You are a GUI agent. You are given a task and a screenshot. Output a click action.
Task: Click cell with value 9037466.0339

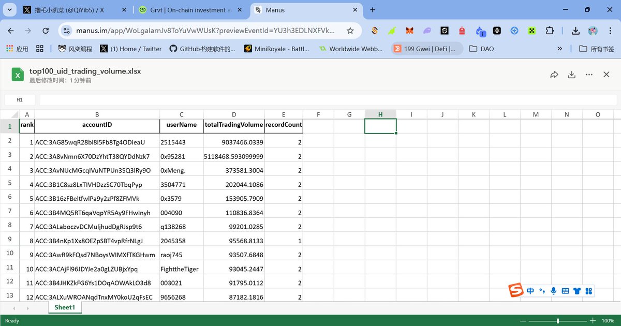coord(234,142)
